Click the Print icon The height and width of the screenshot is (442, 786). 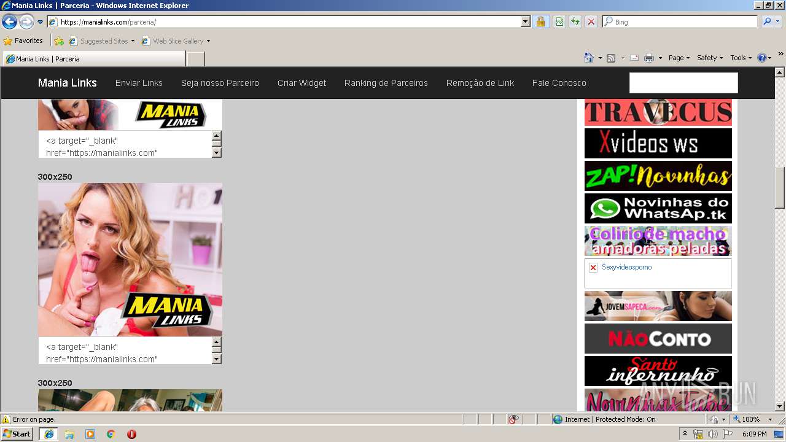point(648,58)
